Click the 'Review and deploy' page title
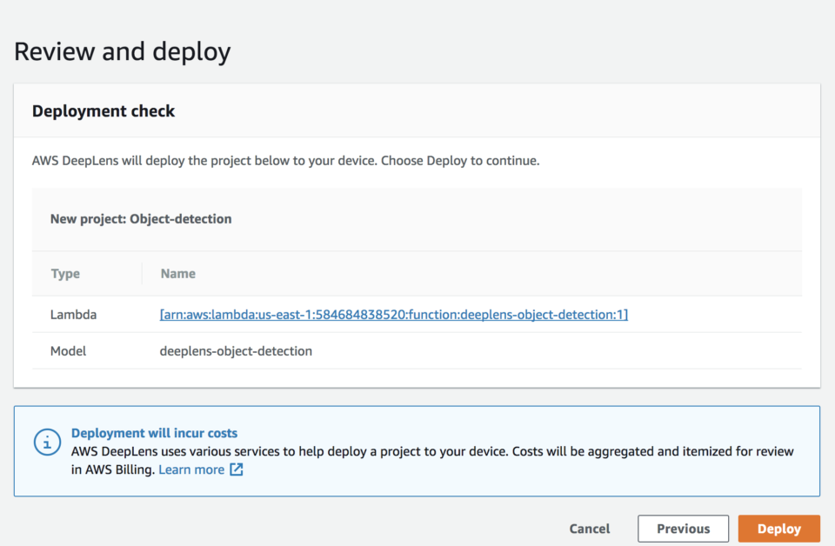The width and height of the screenshot is (835, 546). coord(123,51)
